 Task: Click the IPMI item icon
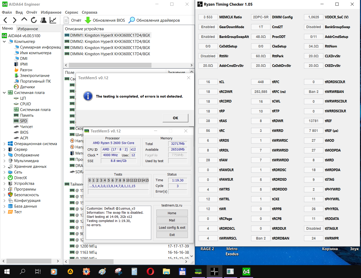[x=16, y=64]
